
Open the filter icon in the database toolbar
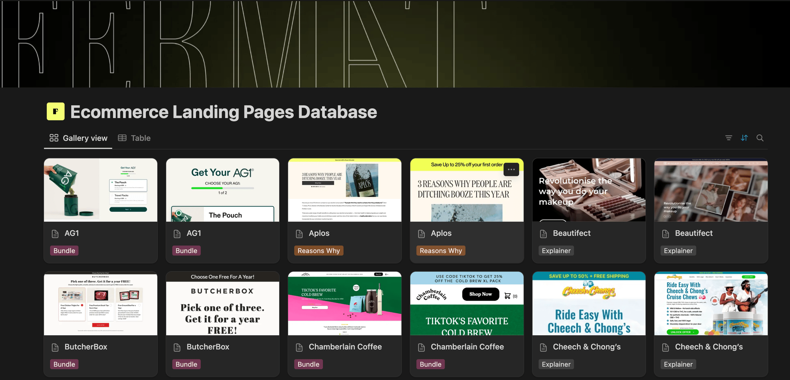728,138
